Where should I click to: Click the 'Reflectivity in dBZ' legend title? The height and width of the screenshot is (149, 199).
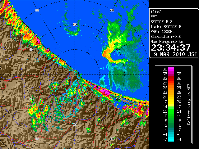189,104
